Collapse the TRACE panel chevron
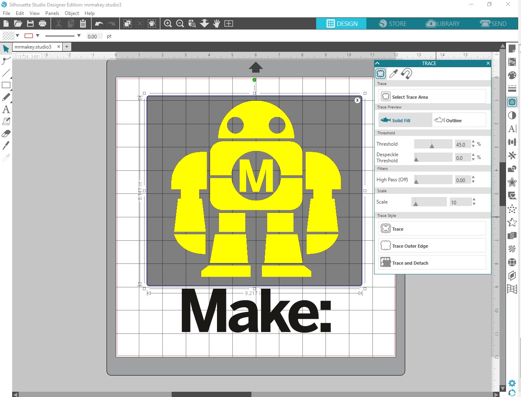Viewport: 521px width, 397px height. (377, 63)
